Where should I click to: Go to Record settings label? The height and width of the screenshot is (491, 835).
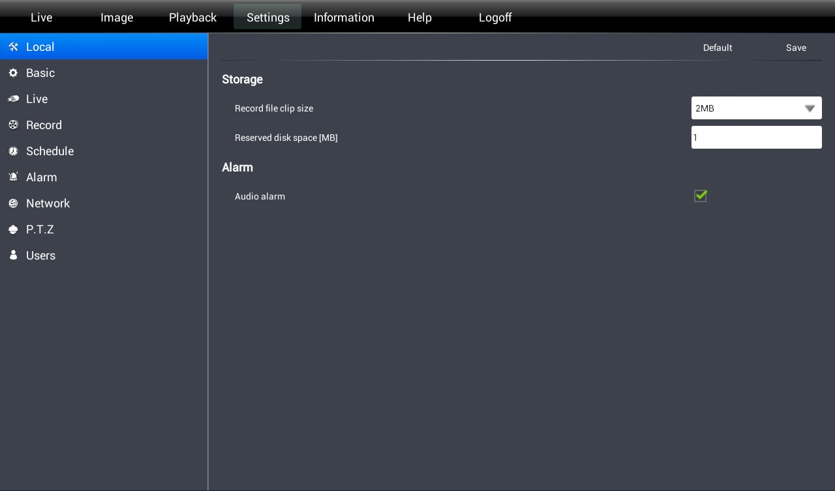point(44,125)
